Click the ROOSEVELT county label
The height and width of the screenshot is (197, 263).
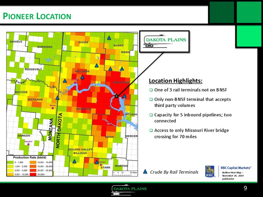33,69
